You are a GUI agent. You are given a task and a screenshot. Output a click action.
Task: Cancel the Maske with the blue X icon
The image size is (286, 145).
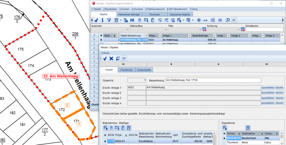111,58
